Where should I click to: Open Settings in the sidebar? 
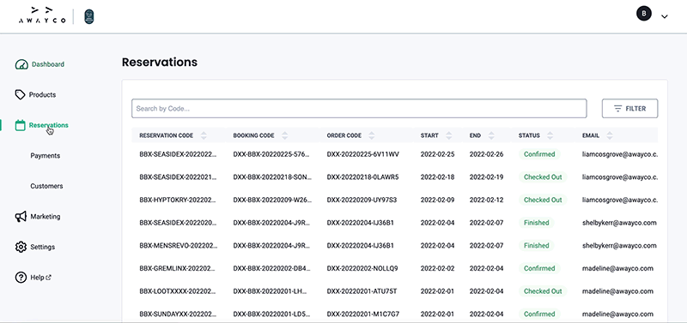coord(42,247)
